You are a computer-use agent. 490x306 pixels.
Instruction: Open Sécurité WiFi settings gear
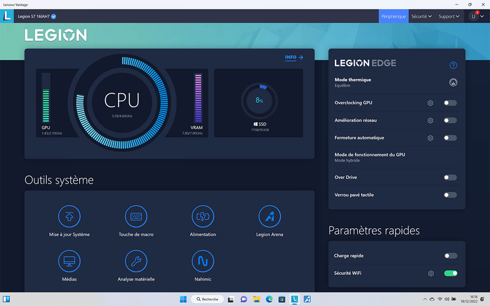[x=431, y=273]
